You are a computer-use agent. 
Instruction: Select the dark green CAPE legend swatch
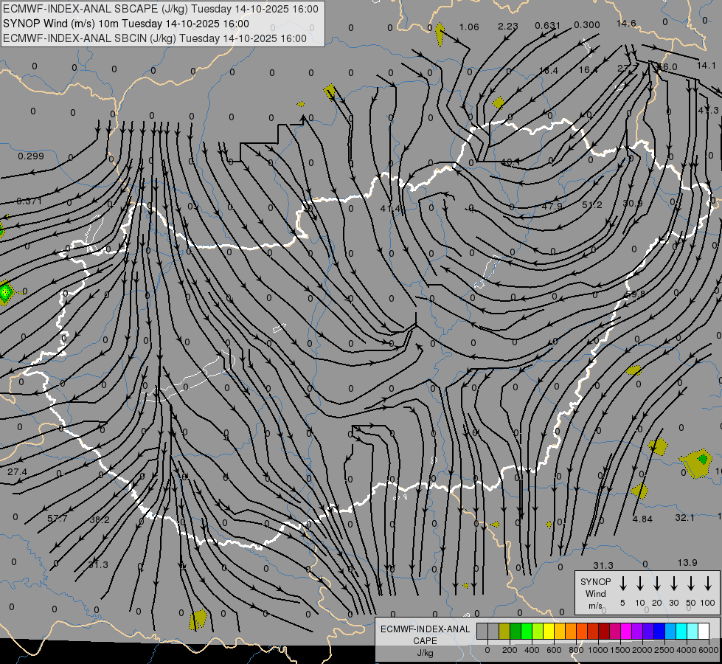(516, 632)
